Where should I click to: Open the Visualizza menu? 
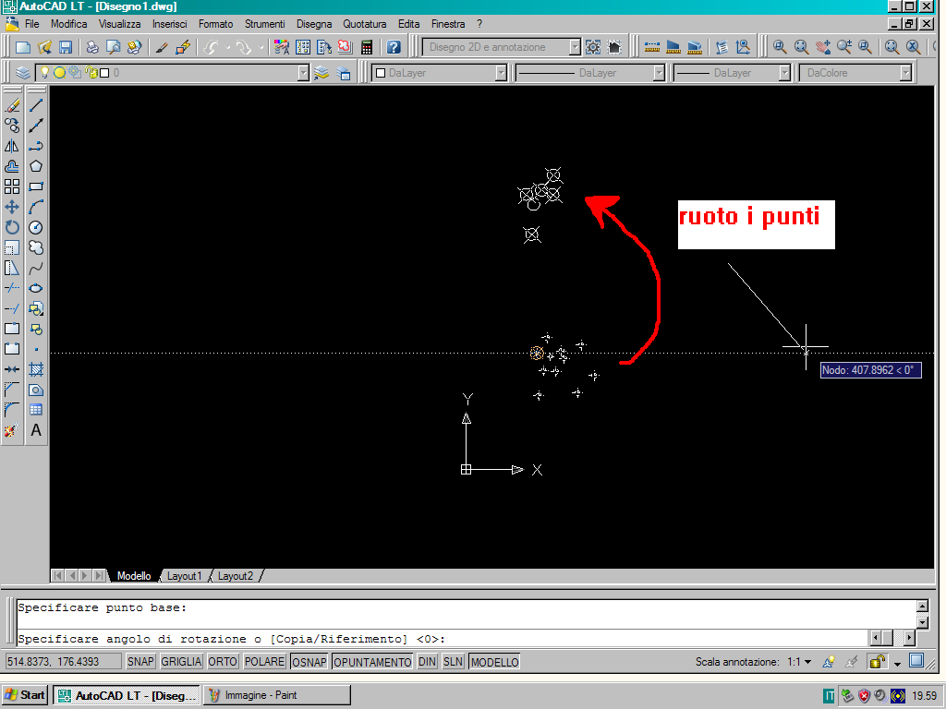(119, 24)
